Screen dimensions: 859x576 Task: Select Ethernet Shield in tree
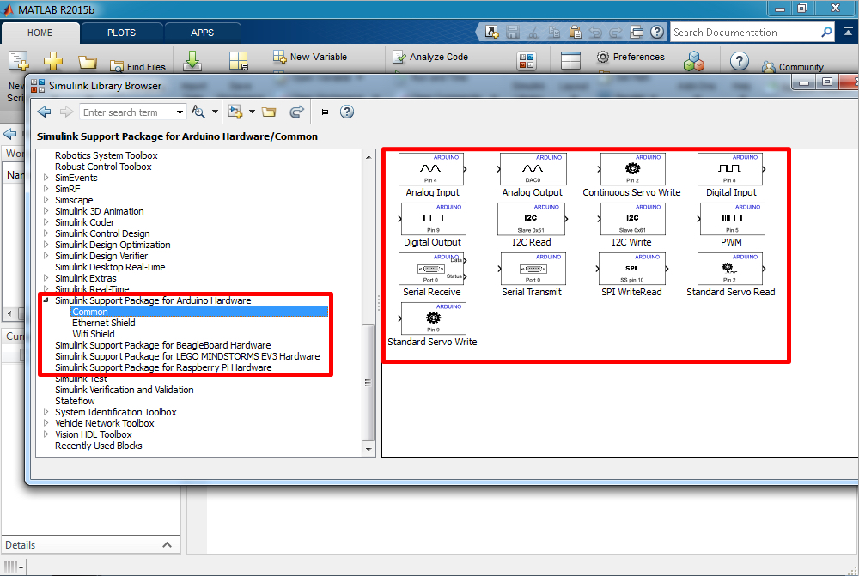click(x=104, y=323)
